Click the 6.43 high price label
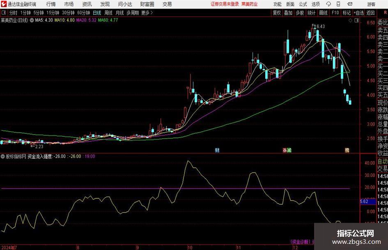This screenshot has width=388, height=250. (x=320, y=26)
